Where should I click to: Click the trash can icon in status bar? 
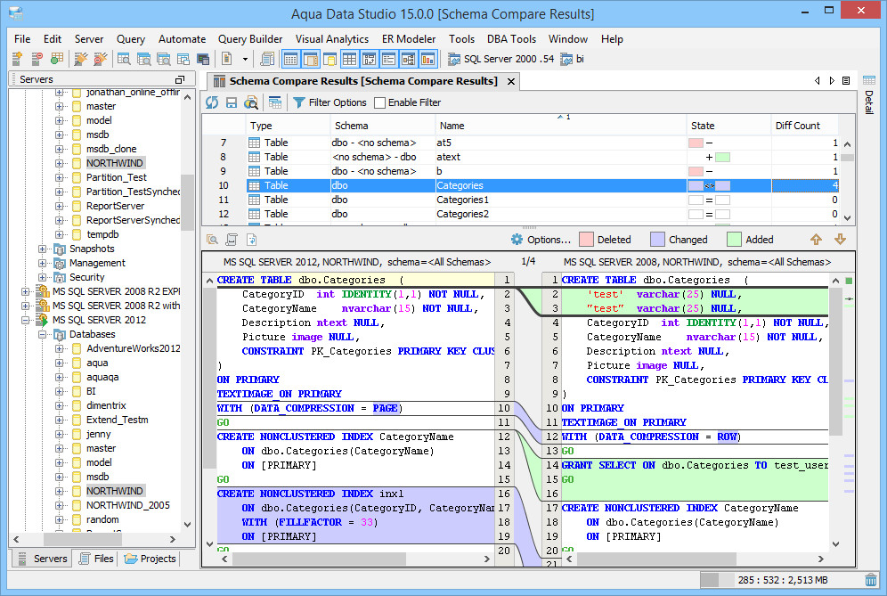click(x=871, y=580)
